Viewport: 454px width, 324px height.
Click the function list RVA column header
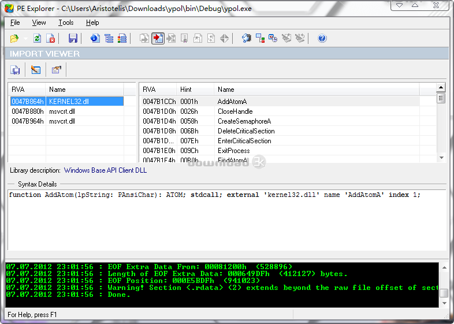158,90
